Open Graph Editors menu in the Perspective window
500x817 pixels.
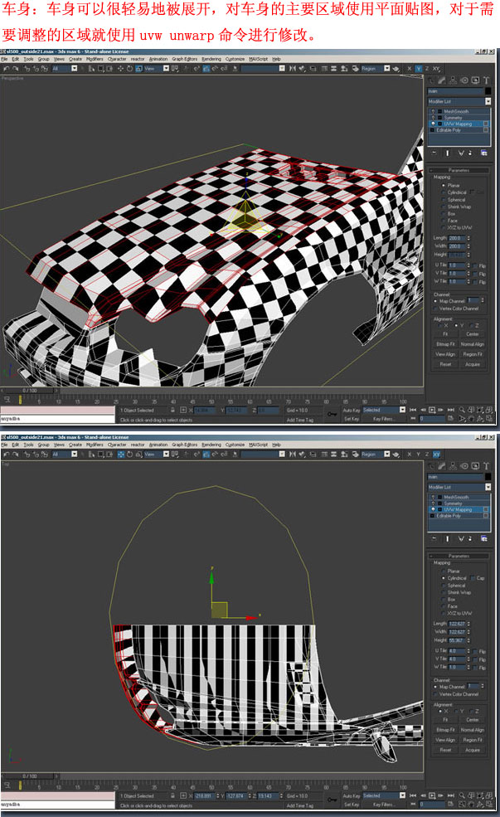184,59
